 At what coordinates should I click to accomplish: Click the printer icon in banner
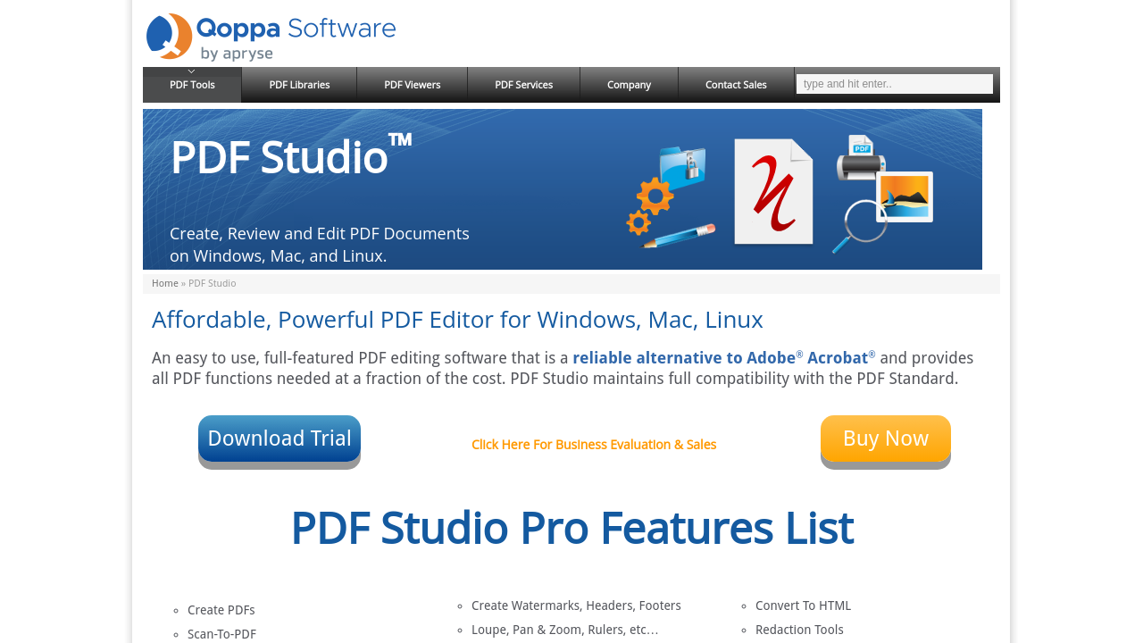pos(860,158)
